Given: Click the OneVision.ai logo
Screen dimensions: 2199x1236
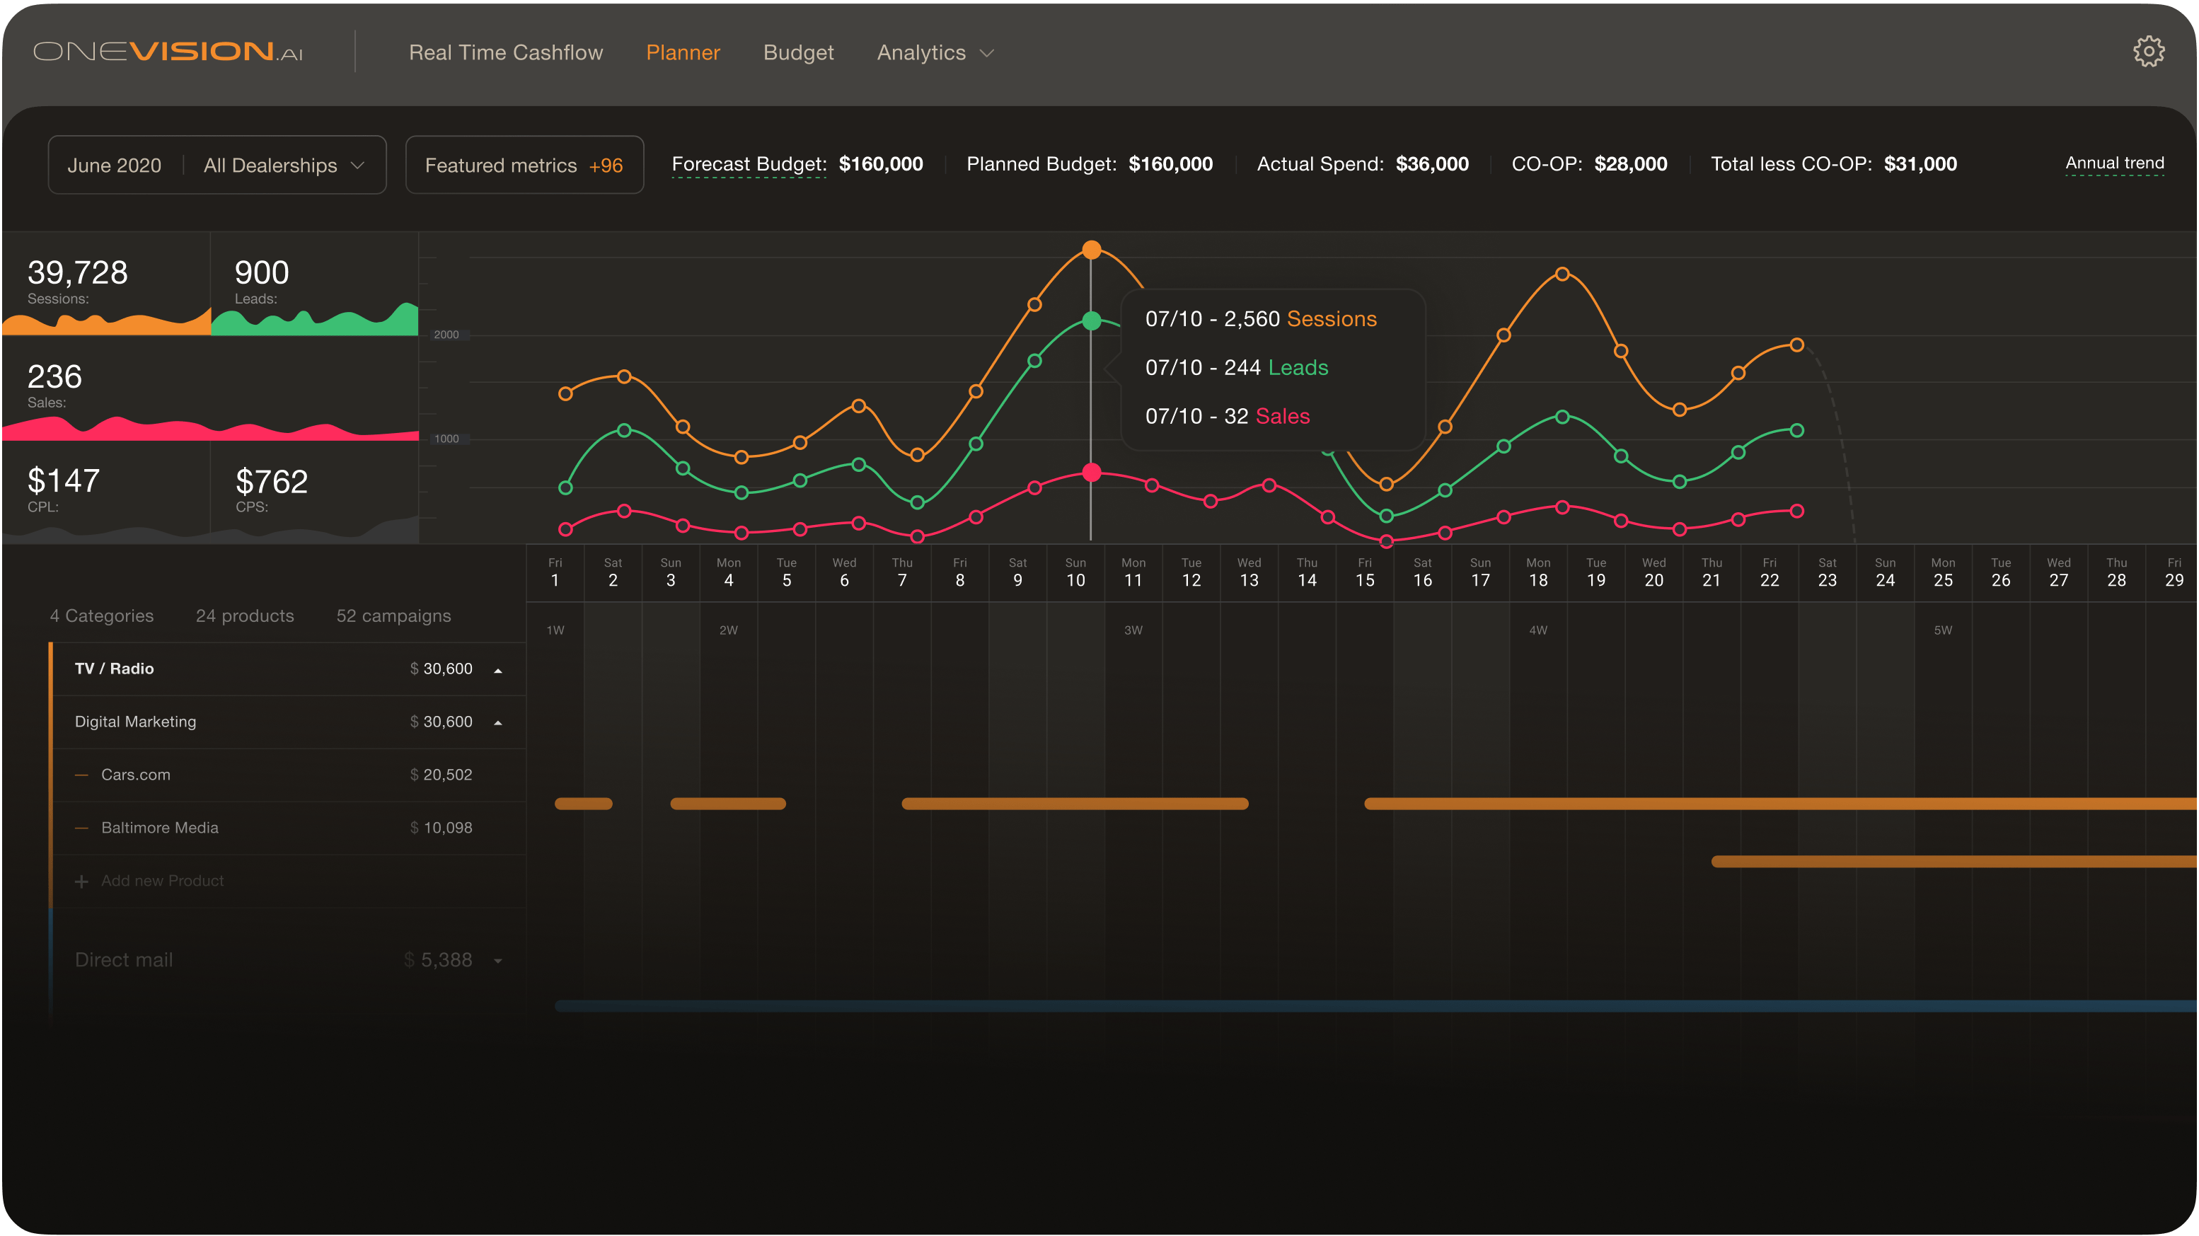Looking at the screenshot, I should click(x=168, y=52).
